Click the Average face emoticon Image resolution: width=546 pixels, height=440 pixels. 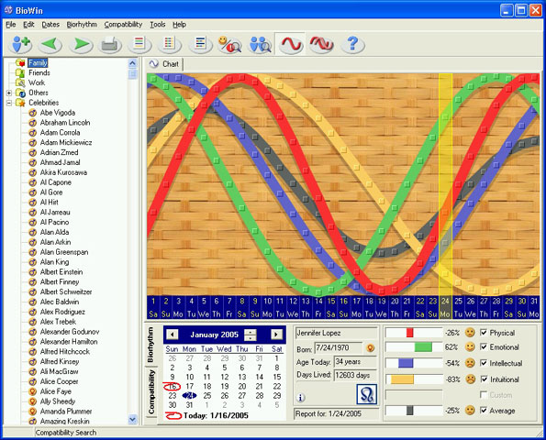[470, 411]
